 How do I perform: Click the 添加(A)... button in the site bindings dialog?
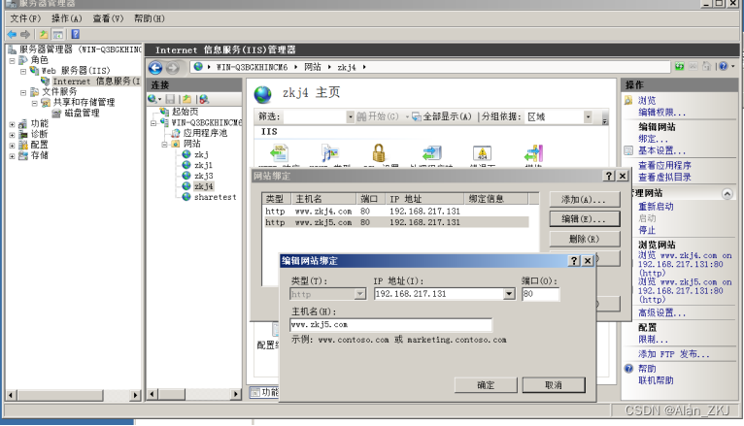pos(585,199)
